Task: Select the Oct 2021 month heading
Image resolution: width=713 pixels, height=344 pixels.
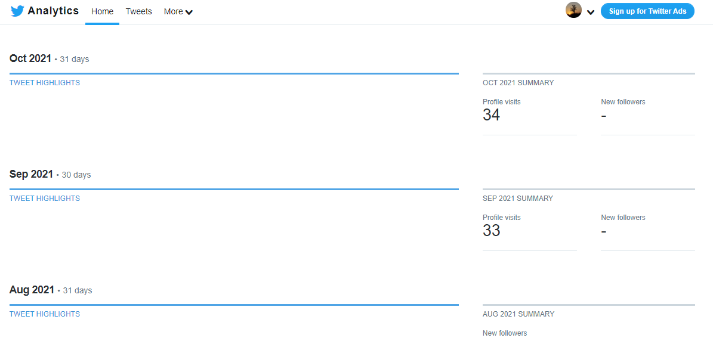Action: tap(30, 58)
